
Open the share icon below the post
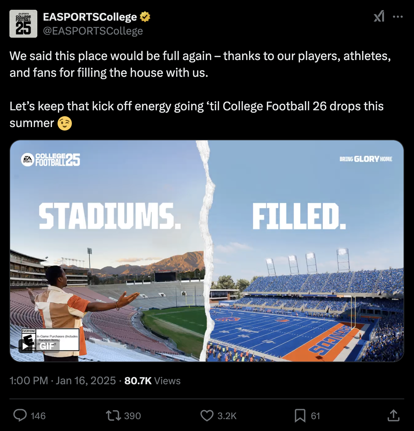click(x=393, y=416)
